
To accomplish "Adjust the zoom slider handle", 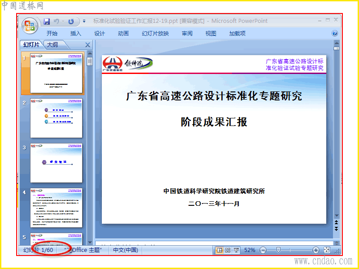I will point(278,250).
